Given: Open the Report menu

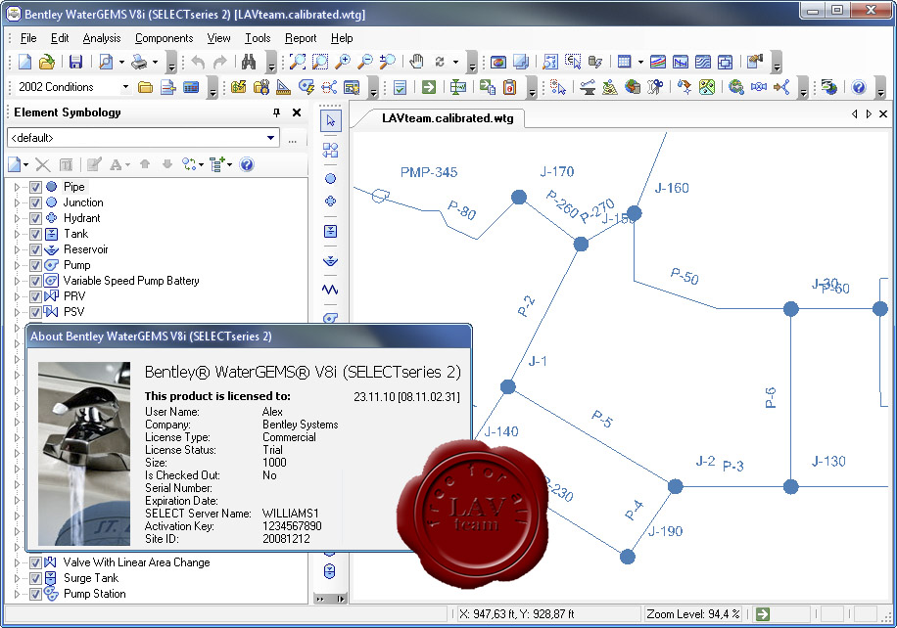Looking at the screenshot, I should click(301, 38).
